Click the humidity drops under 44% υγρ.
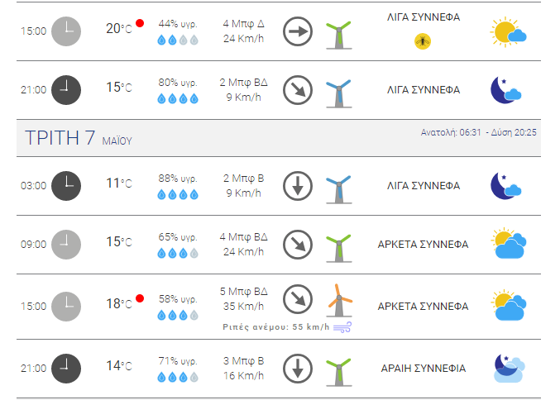This screenshot has width=560, height=400. coord(178,40)
